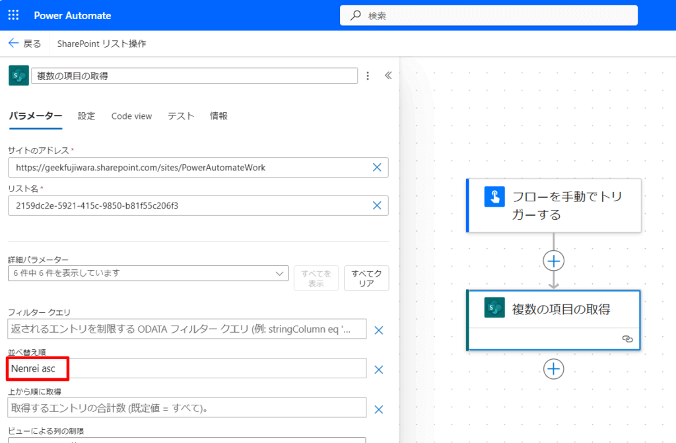Add a step after 複数の項目の取得
The width and height of the screenshot is (676, 443).
coord(554,369)
